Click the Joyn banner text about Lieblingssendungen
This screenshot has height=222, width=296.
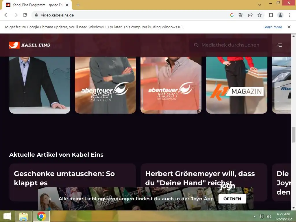[x=136, y=199]
